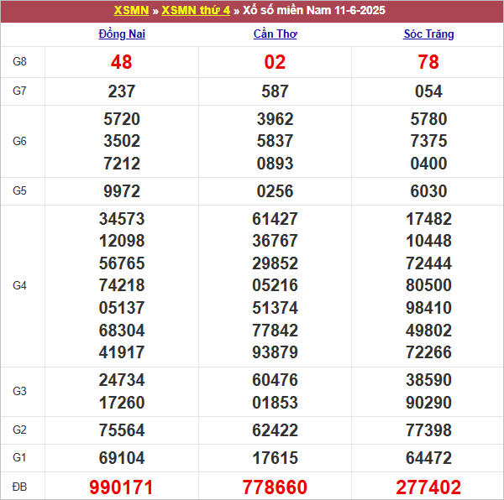Click G4 number 72444
The image size is (504, 500).
point(428,263)
